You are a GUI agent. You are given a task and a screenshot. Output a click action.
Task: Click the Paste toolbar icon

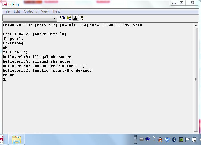tap(69, 18)
